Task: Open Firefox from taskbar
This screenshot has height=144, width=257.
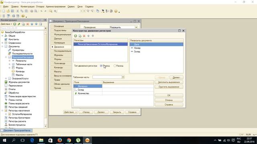Action: coord(60,140)
